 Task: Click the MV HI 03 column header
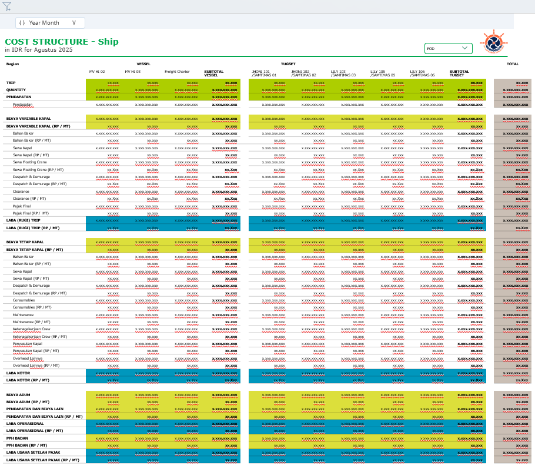pyautogui.click(x=133, y=72)
